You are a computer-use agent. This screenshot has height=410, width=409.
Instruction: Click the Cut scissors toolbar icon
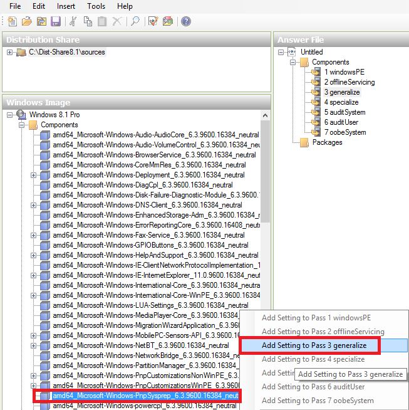point(73,21)
